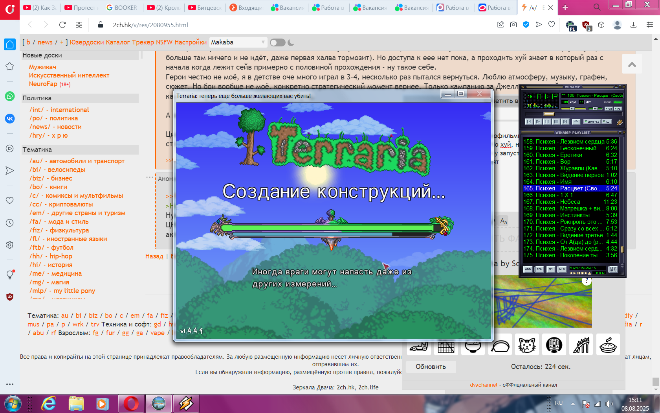The image size is (660, 413).
Task: Select playlist track 161 Психея - Вор
Action: click(570, 162)
